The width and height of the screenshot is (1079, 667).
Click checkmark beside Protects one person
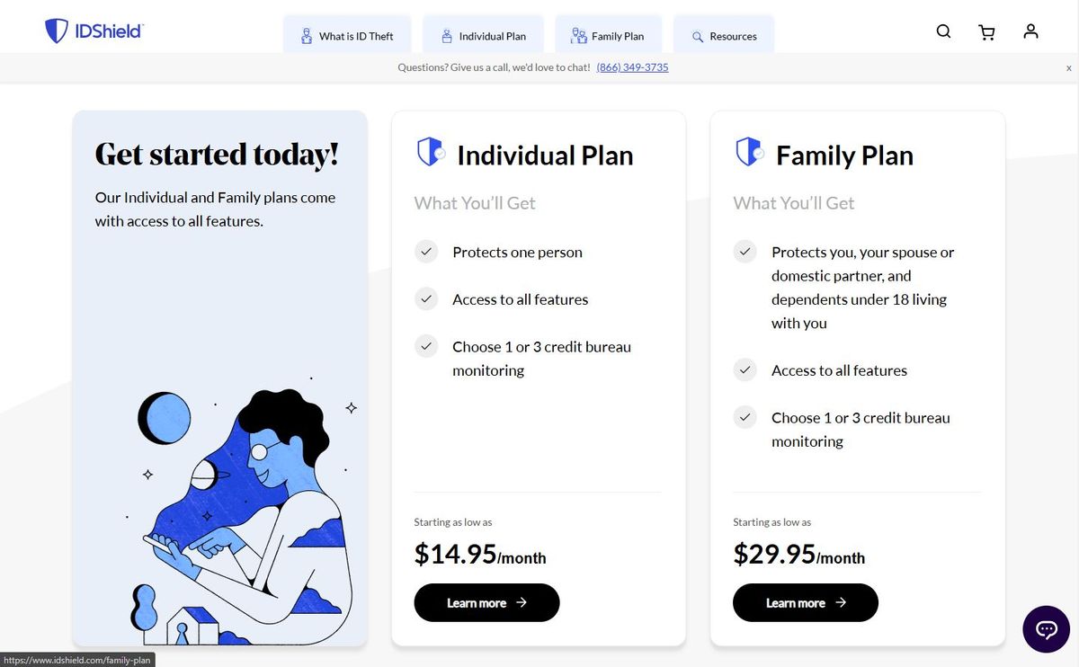(x=426, y=253)
